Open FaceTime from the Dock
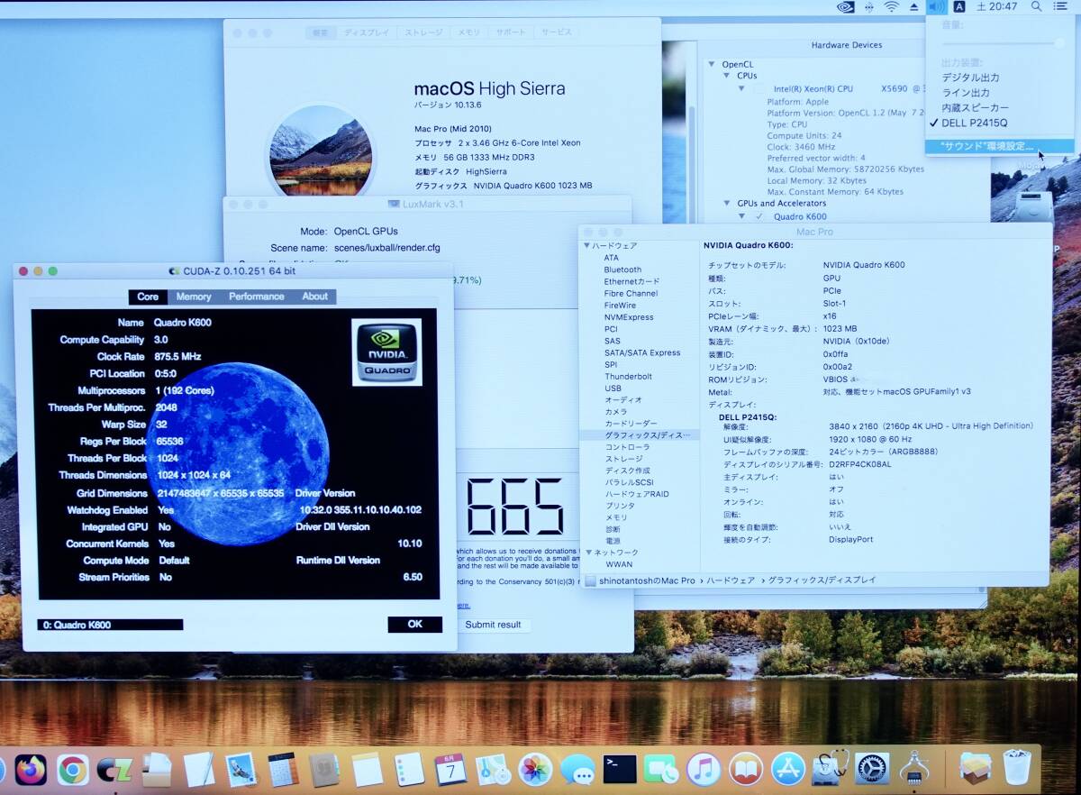Viewport: 1081px width, 795px height. [661, 770]
